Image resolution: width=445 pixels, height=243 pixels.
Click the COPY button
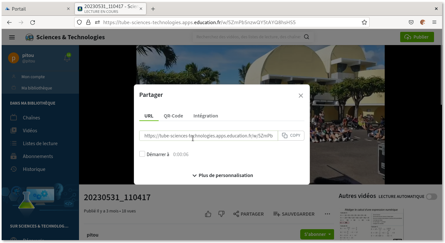coord(291,136)
